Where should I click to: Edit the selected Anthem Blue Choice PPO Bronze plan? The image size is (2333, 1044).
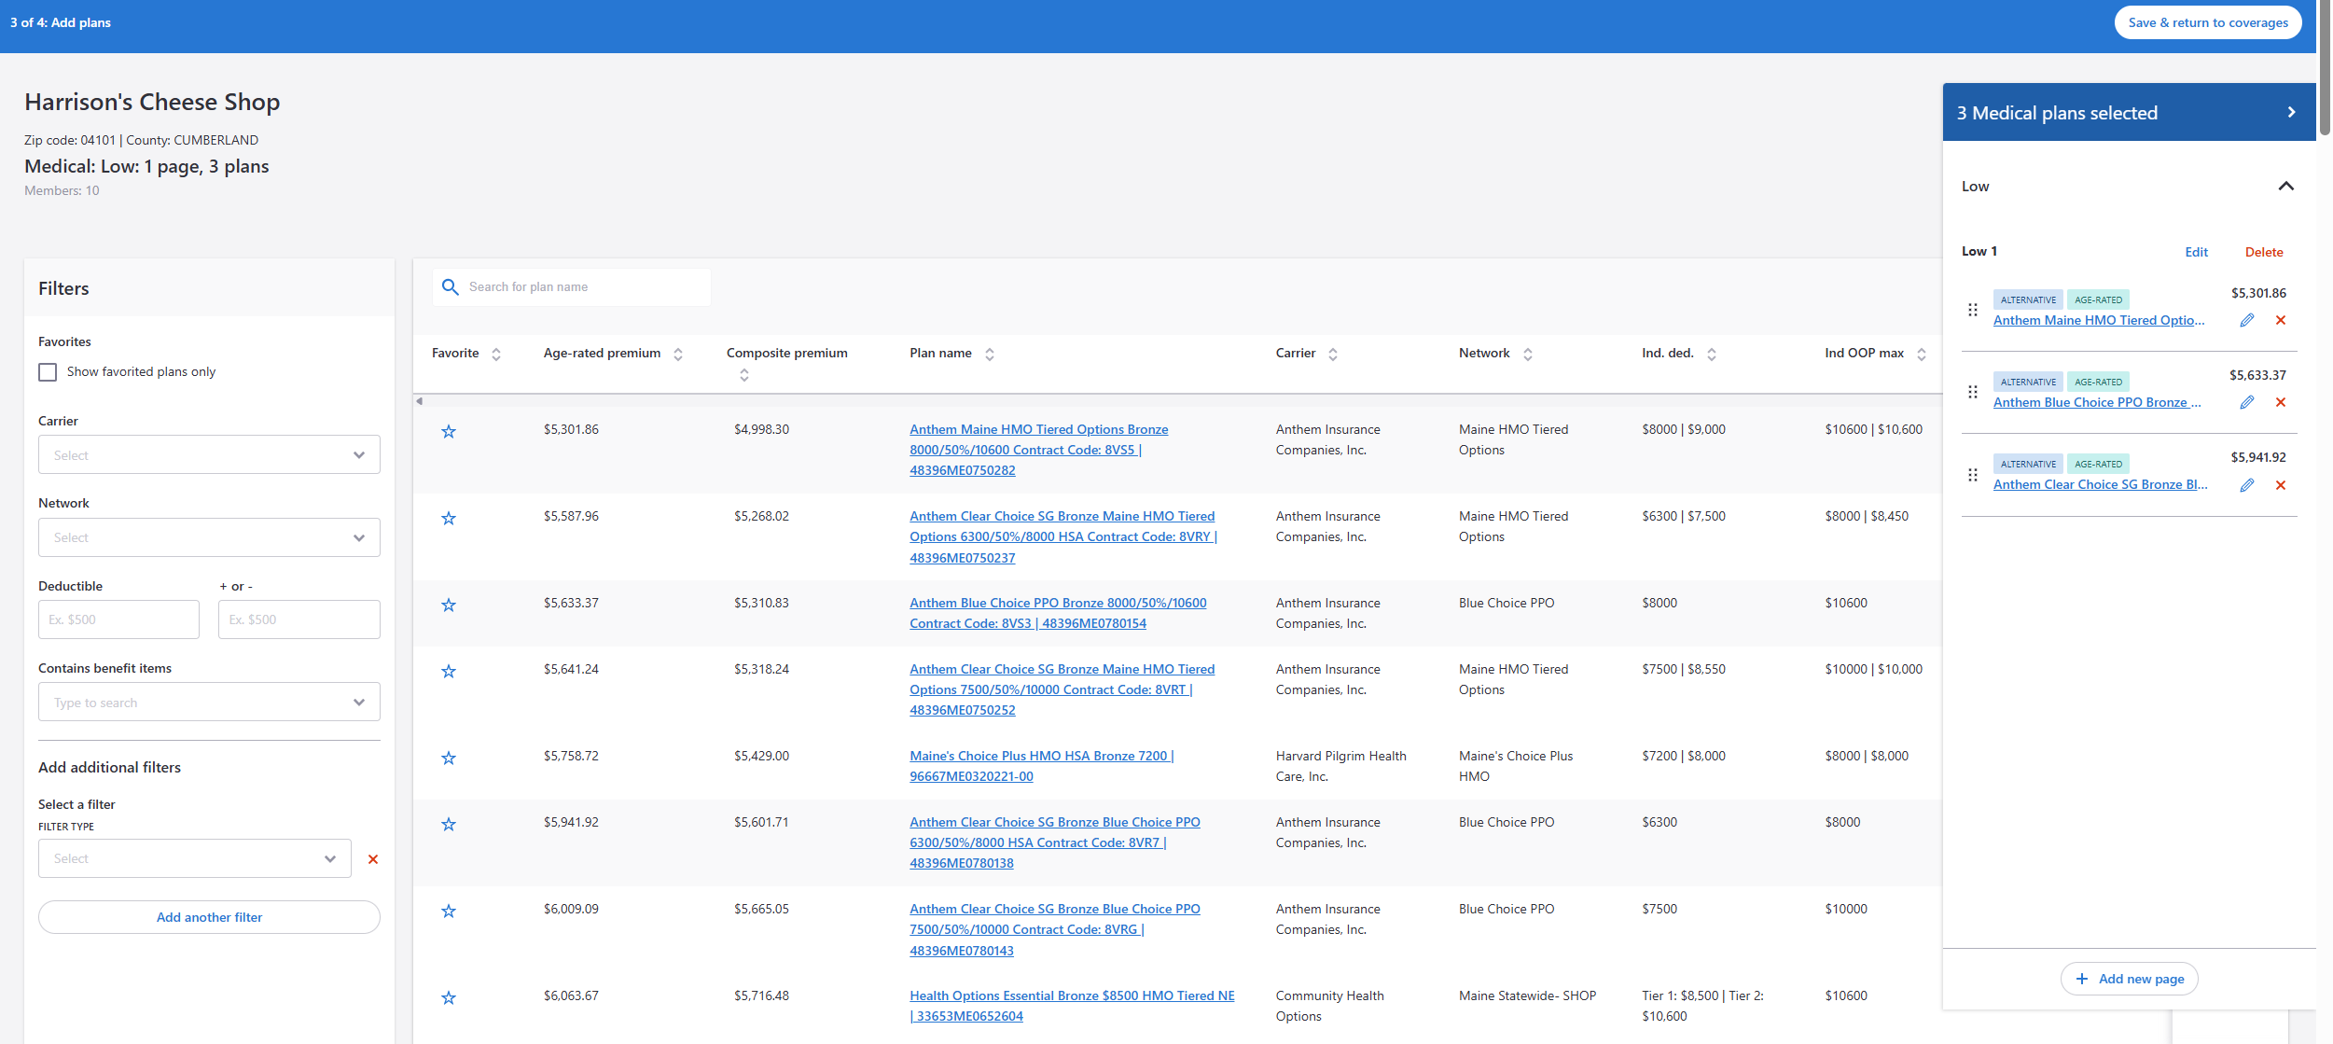[2246, 402]
